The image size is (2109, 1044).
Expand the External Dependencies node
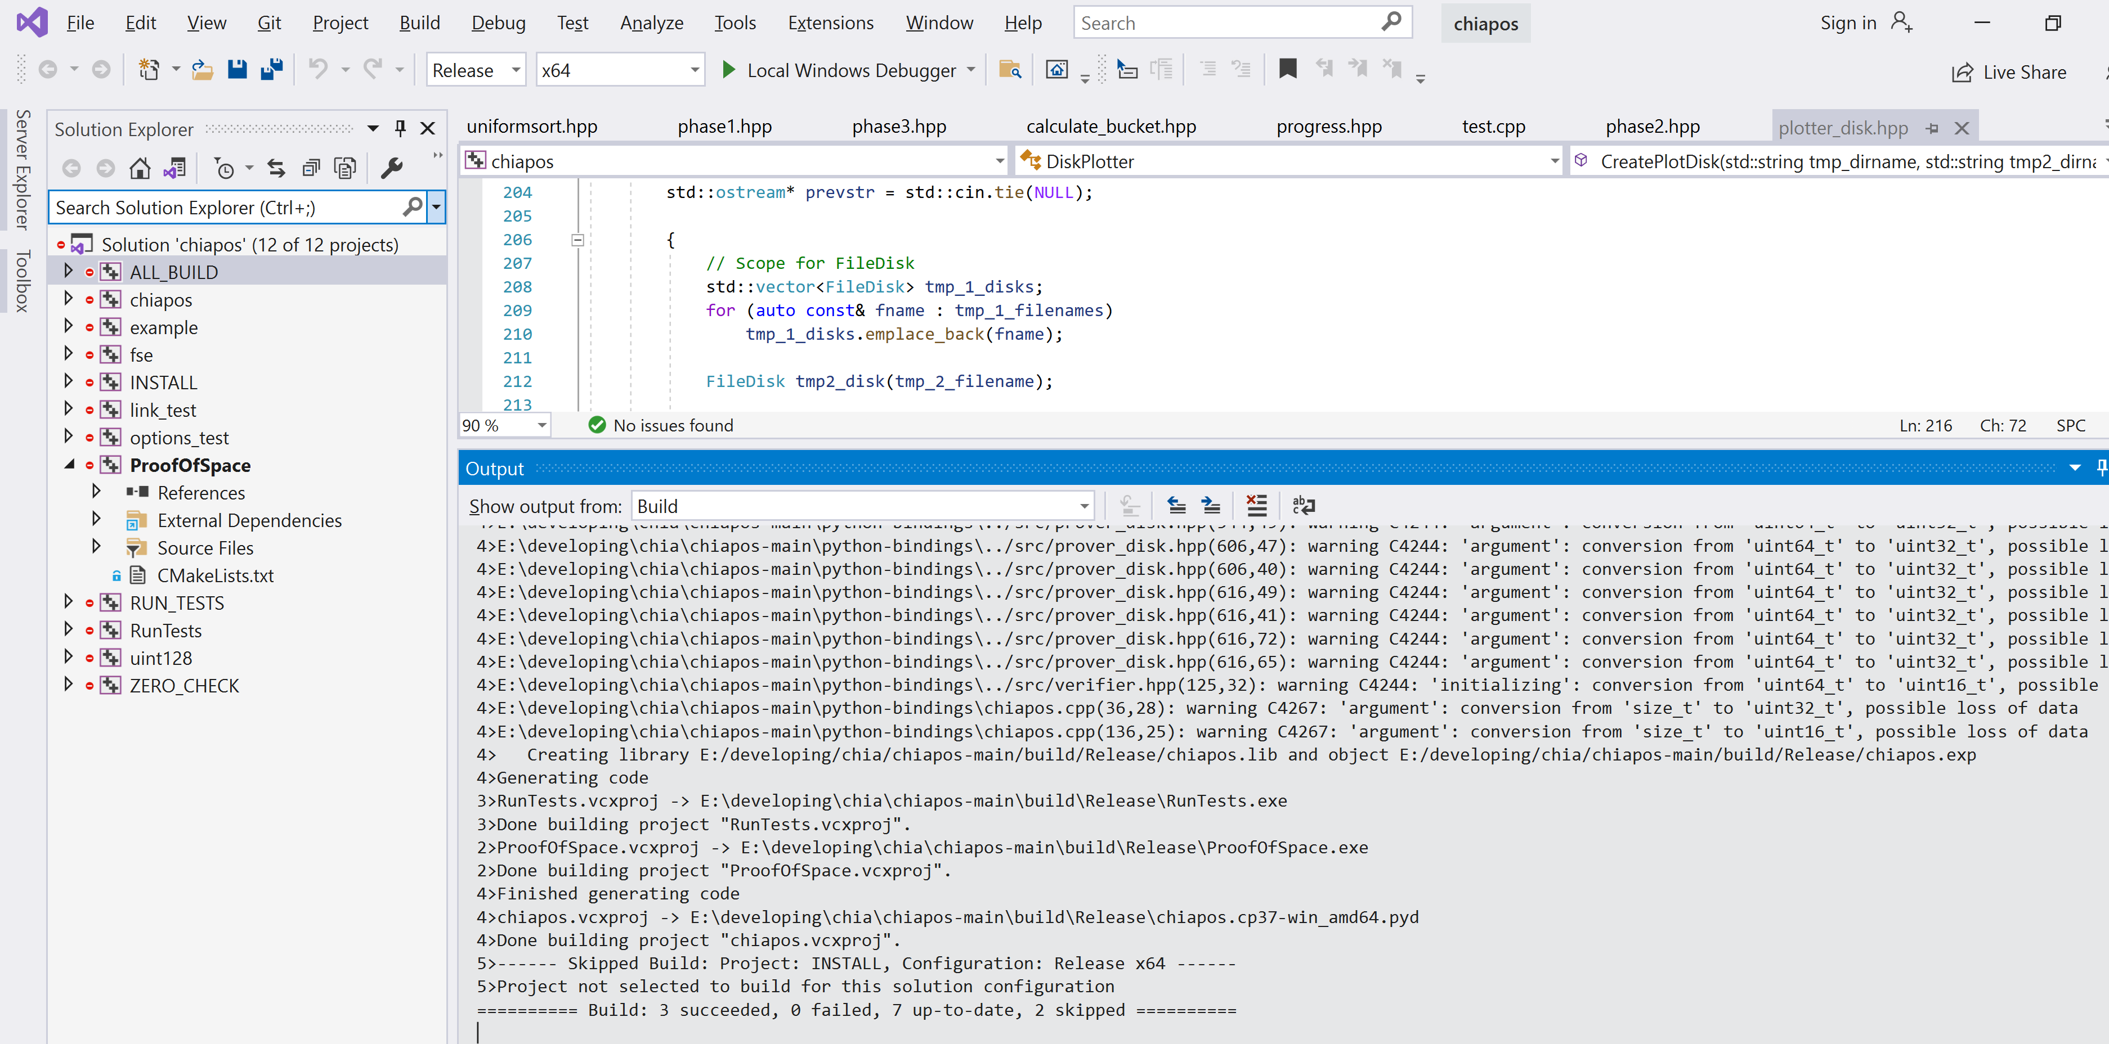[x=97, y=520]
